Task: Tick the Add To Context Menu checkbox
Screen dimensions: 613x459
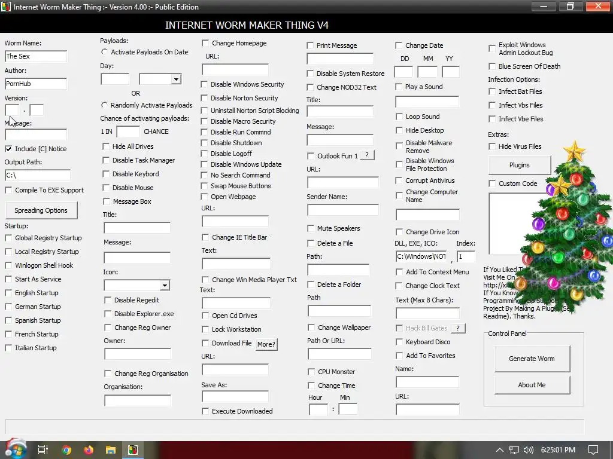Action: [x=399, y=272]
